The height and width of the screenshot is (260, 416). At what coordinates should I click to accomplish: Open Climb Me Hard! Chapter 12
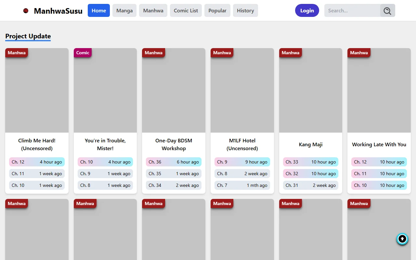37,162
